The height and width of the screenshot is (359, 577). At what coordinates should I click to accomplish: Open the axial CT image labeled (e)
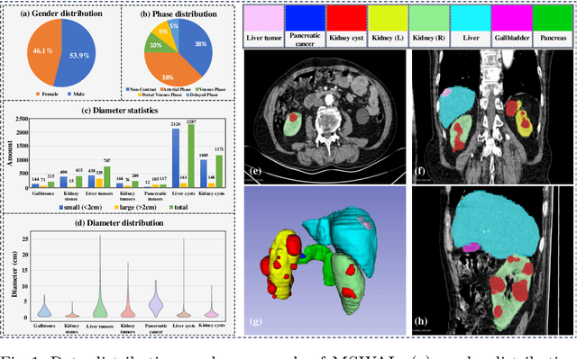[325, 117]
